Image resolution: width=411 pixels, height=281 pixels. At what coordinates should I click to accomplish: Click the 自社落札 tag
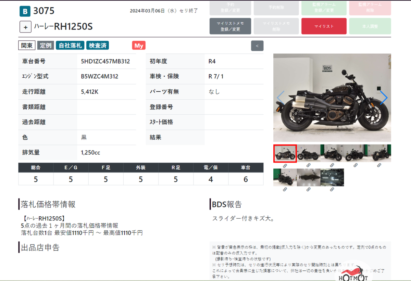[70, 46]
